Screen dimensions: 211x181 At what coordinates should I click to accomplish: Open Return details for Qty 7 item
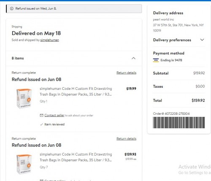(x=126, y=139)
